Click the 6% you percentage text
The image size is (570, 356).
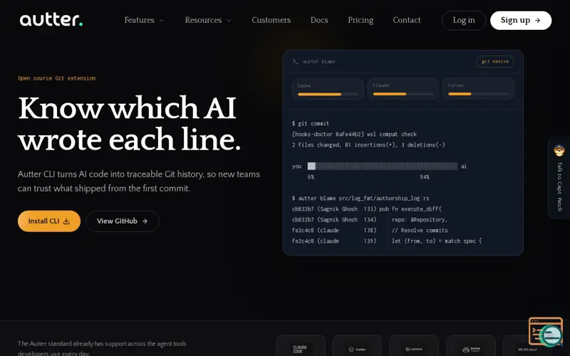[311, 177]
